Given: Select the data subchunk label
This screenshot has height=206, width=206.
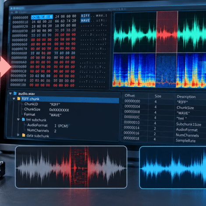Looking at the screenshot, I should coord(38,136).
